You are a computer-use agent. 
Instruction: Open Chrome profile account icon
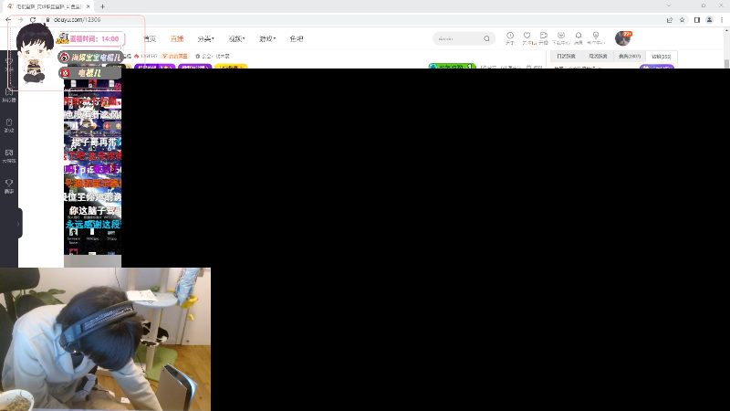point(710,19)
